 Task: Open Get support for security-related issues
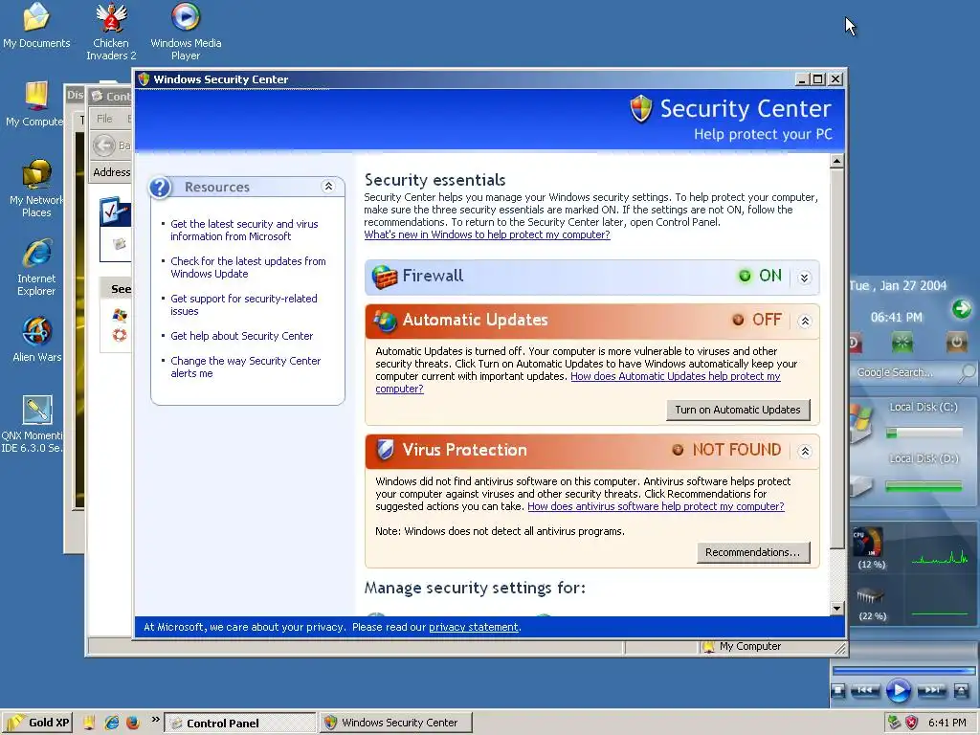[x=244, y=305]
